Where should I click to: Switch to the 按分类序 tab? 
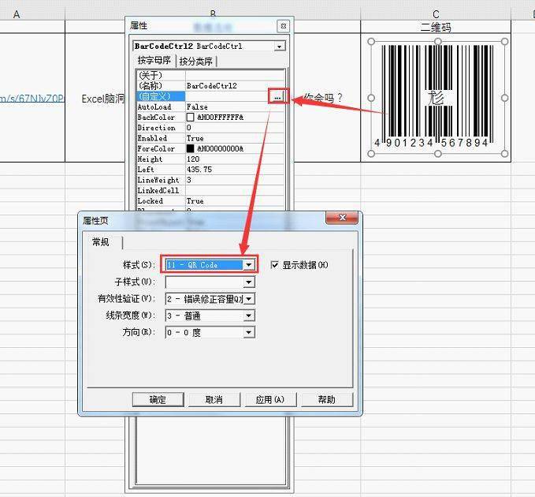pos(196,62)
